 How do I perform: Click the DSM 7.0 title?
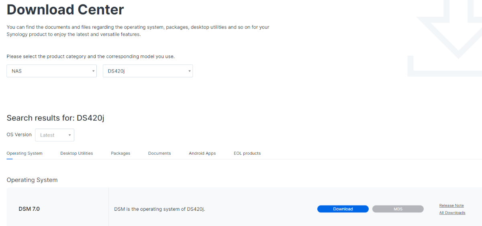tap(29, 209)
